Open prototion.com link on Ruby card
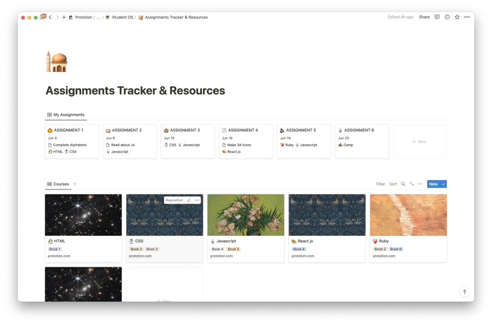 tap(384, 256)
